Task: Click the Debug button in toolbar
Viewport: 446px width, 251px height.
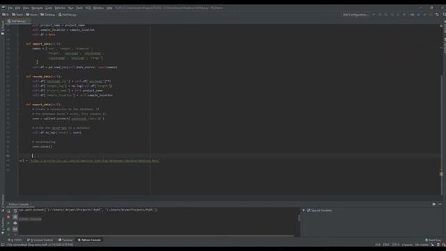Action: [x=380, y=15]
